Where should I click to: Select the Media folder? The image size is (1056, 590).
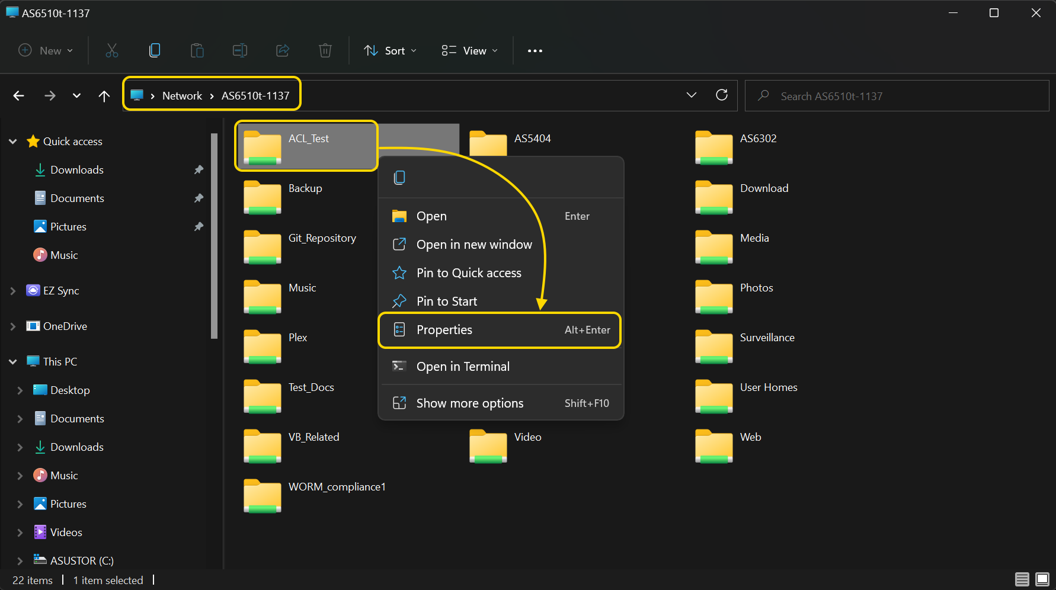coord(732,246)
